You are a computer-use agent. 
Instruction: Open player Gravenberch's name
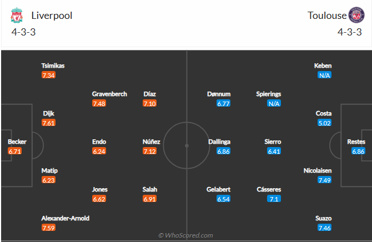point(109,94)
